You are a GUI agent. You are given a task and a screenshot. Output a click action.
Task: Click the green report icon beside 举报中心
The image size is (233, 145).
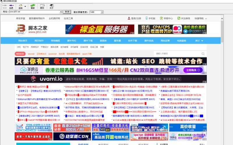tap(161, 18)
